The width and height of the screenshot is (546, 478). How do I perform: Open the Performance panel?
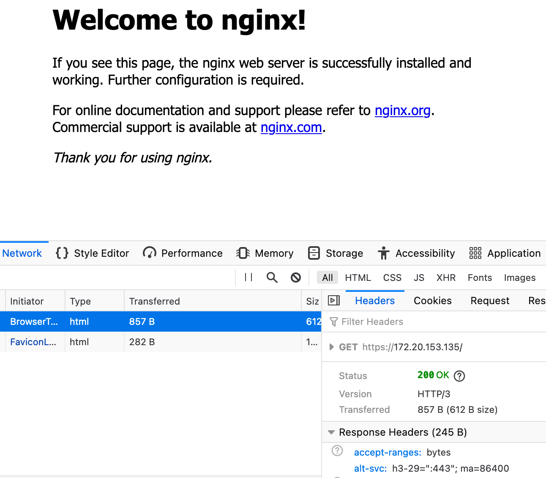pyautogui.click(x=183, y=253)
